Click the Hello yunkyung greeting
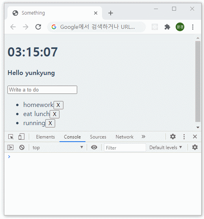204x219 pixels. tap(31, 73)
